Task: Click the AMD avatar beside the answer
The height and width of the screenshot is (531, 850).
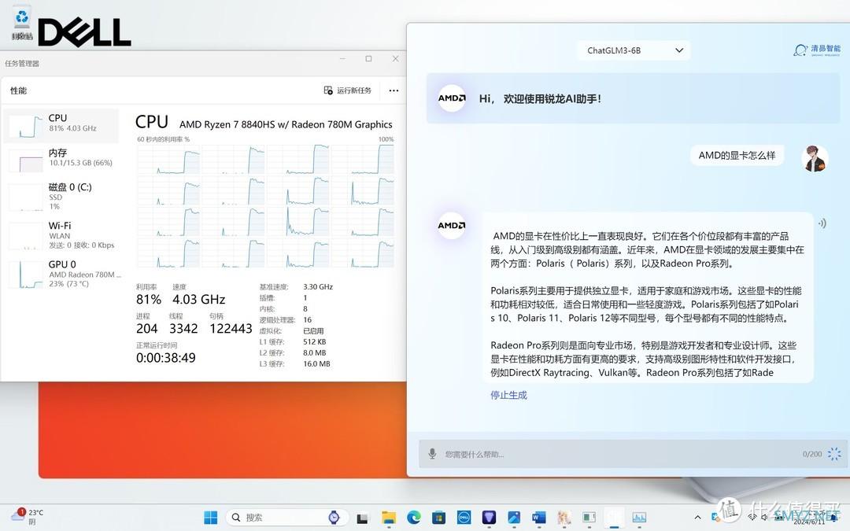Action: (x=452, y=226)
